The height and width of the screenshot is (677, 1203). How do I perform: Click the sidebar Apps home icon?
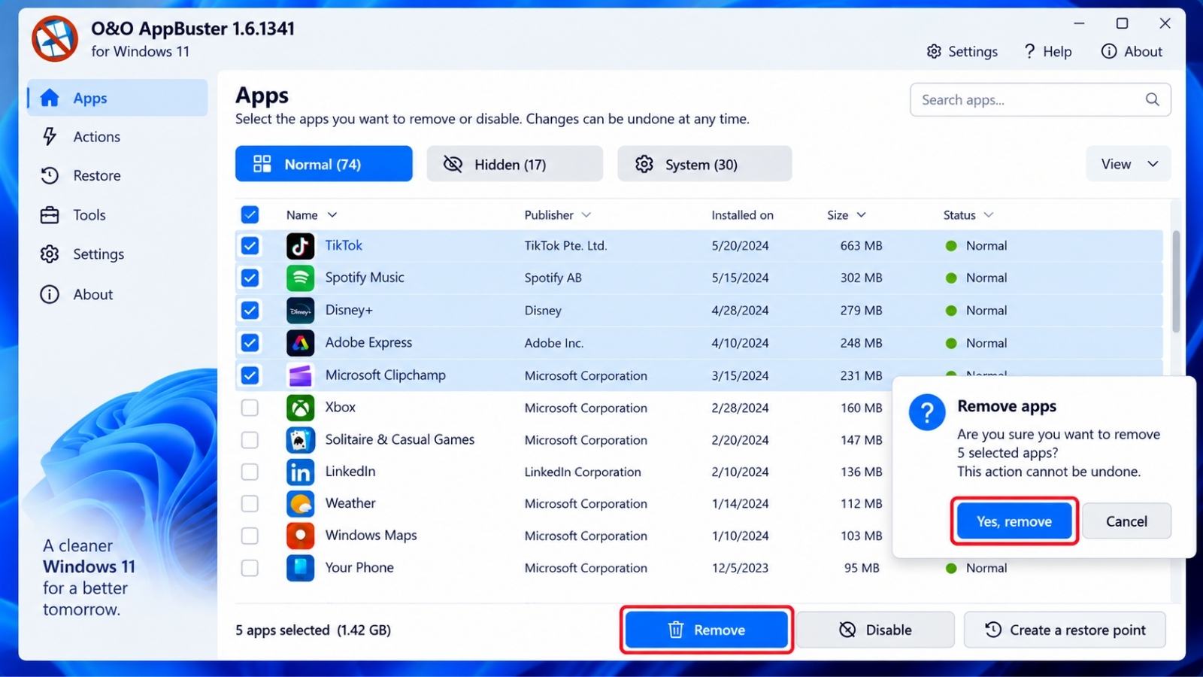50,98
